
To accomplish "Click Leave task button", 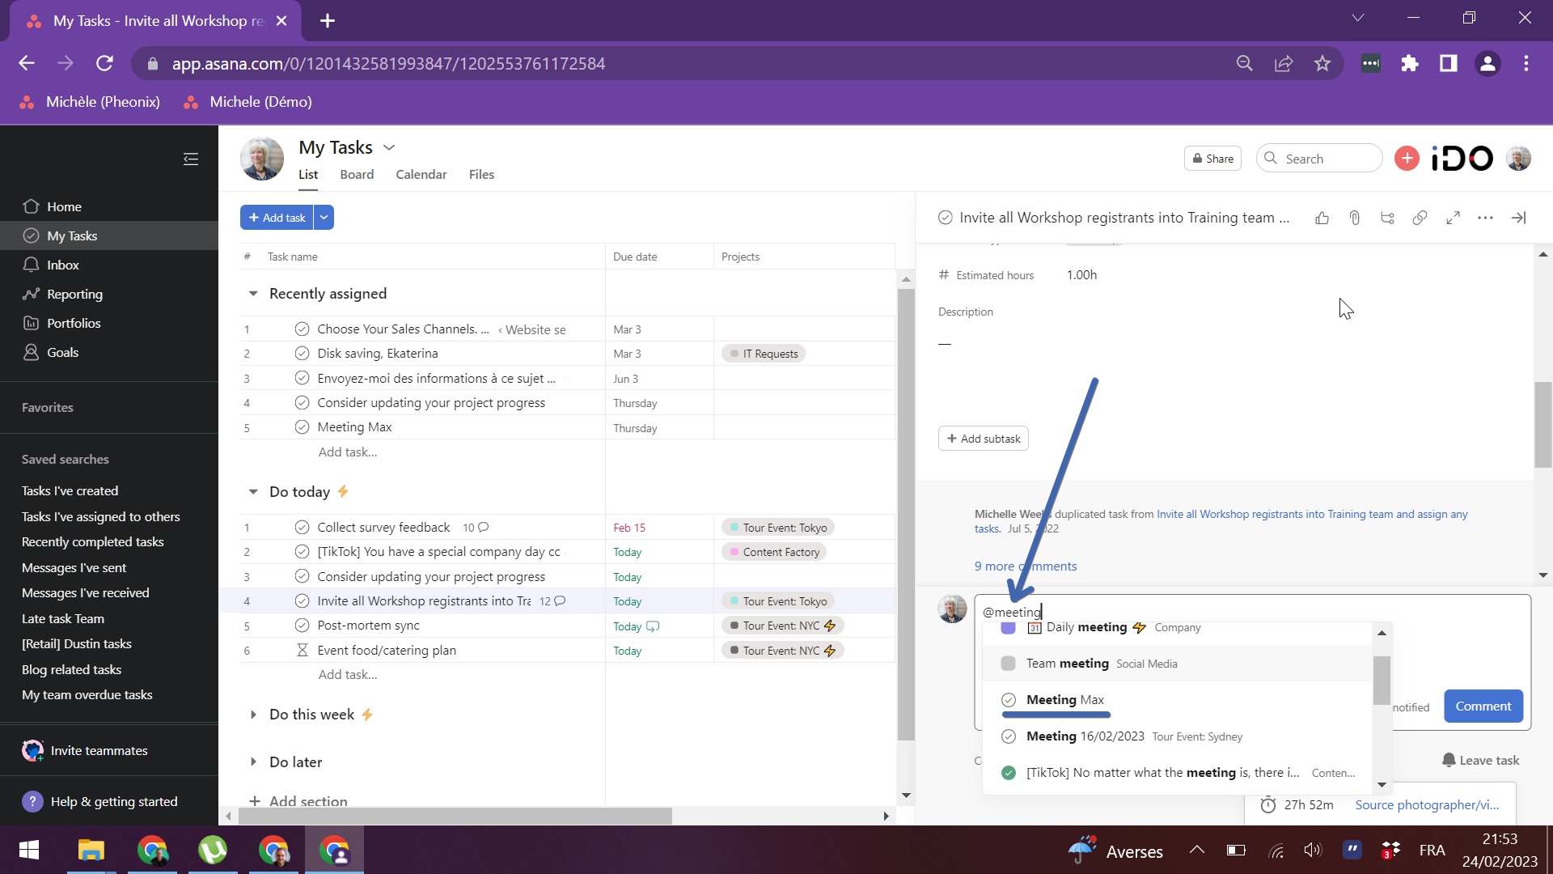I will (1480, 760).
